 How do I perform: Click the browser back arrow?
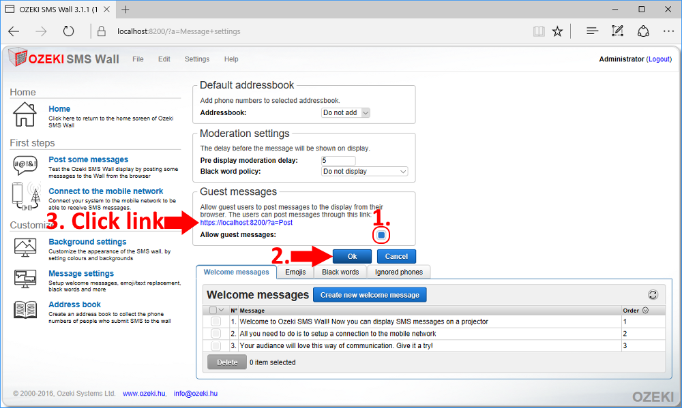(x=14, y=31)
